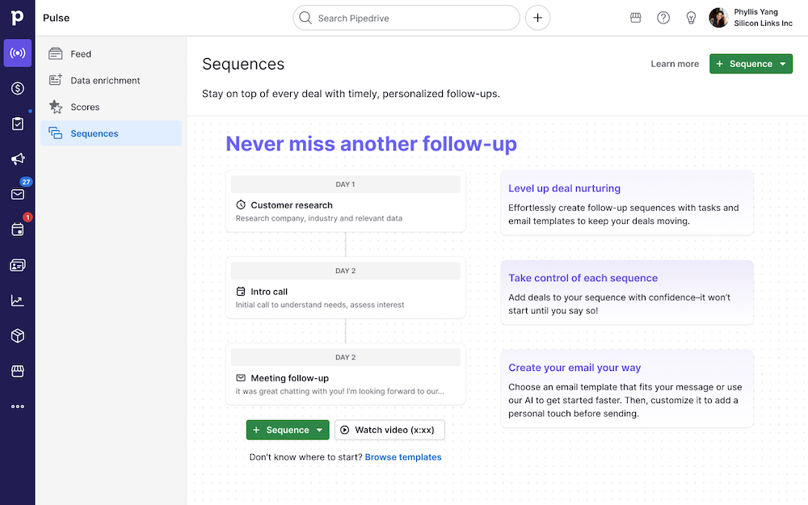Click the Initial call to understand needs text
This screenshot has width=808, height=505.
click(x=320, y=305)
